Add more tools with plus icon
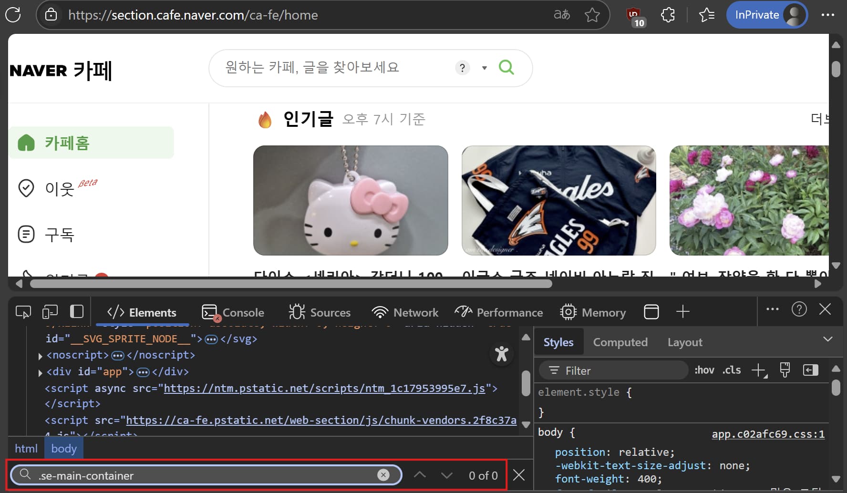Image resolution: width=847 pixels, height=493 pixels. (683, 311)
